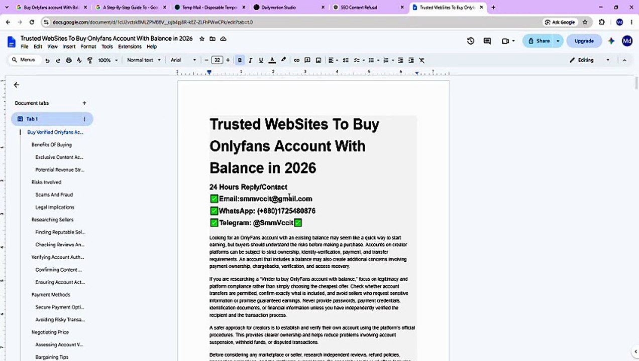This screenshot has height=361, width=639.
Task: Check document cloud save status icon
Action: click(223, 39)
